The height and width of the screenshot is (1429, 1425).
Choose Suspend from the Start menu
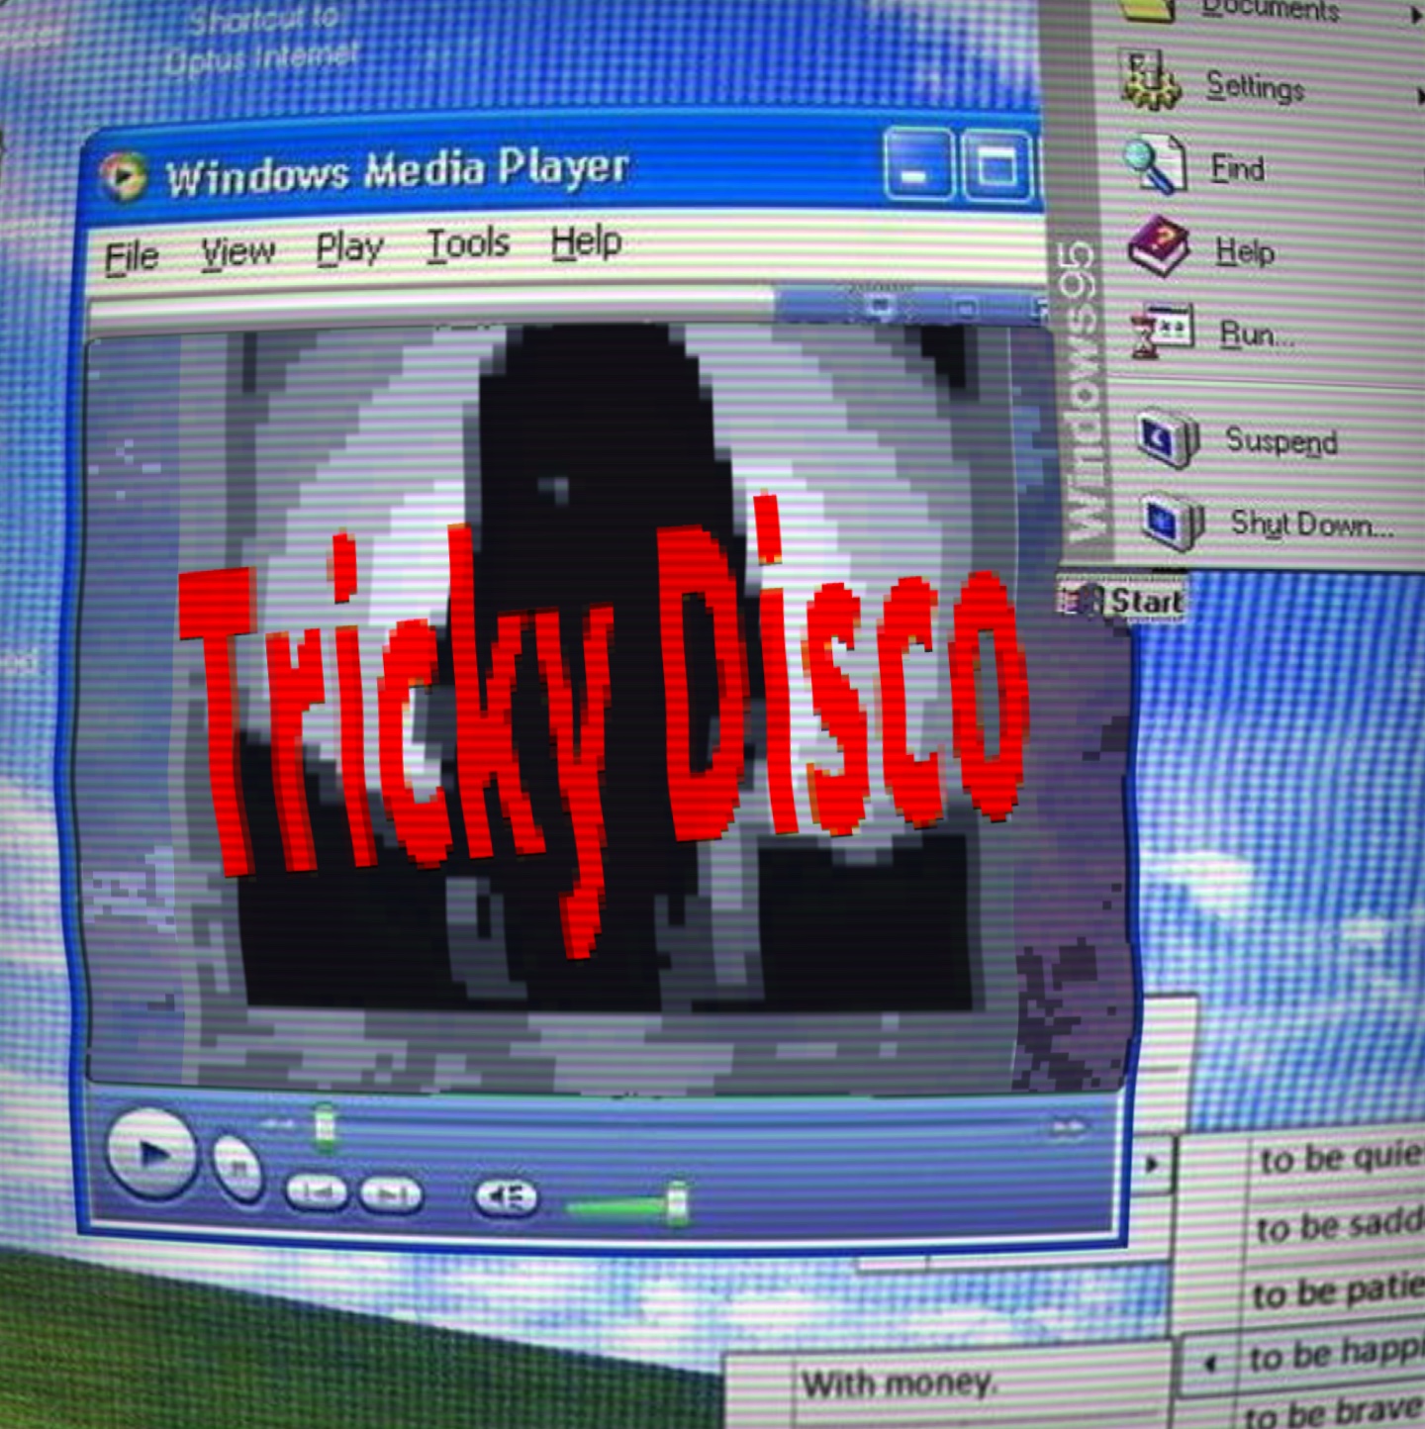[1280, 440]
